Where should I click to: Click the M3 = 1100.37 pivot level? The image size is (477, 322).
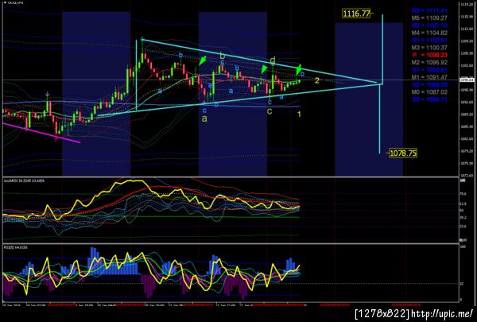coord(429,48)
